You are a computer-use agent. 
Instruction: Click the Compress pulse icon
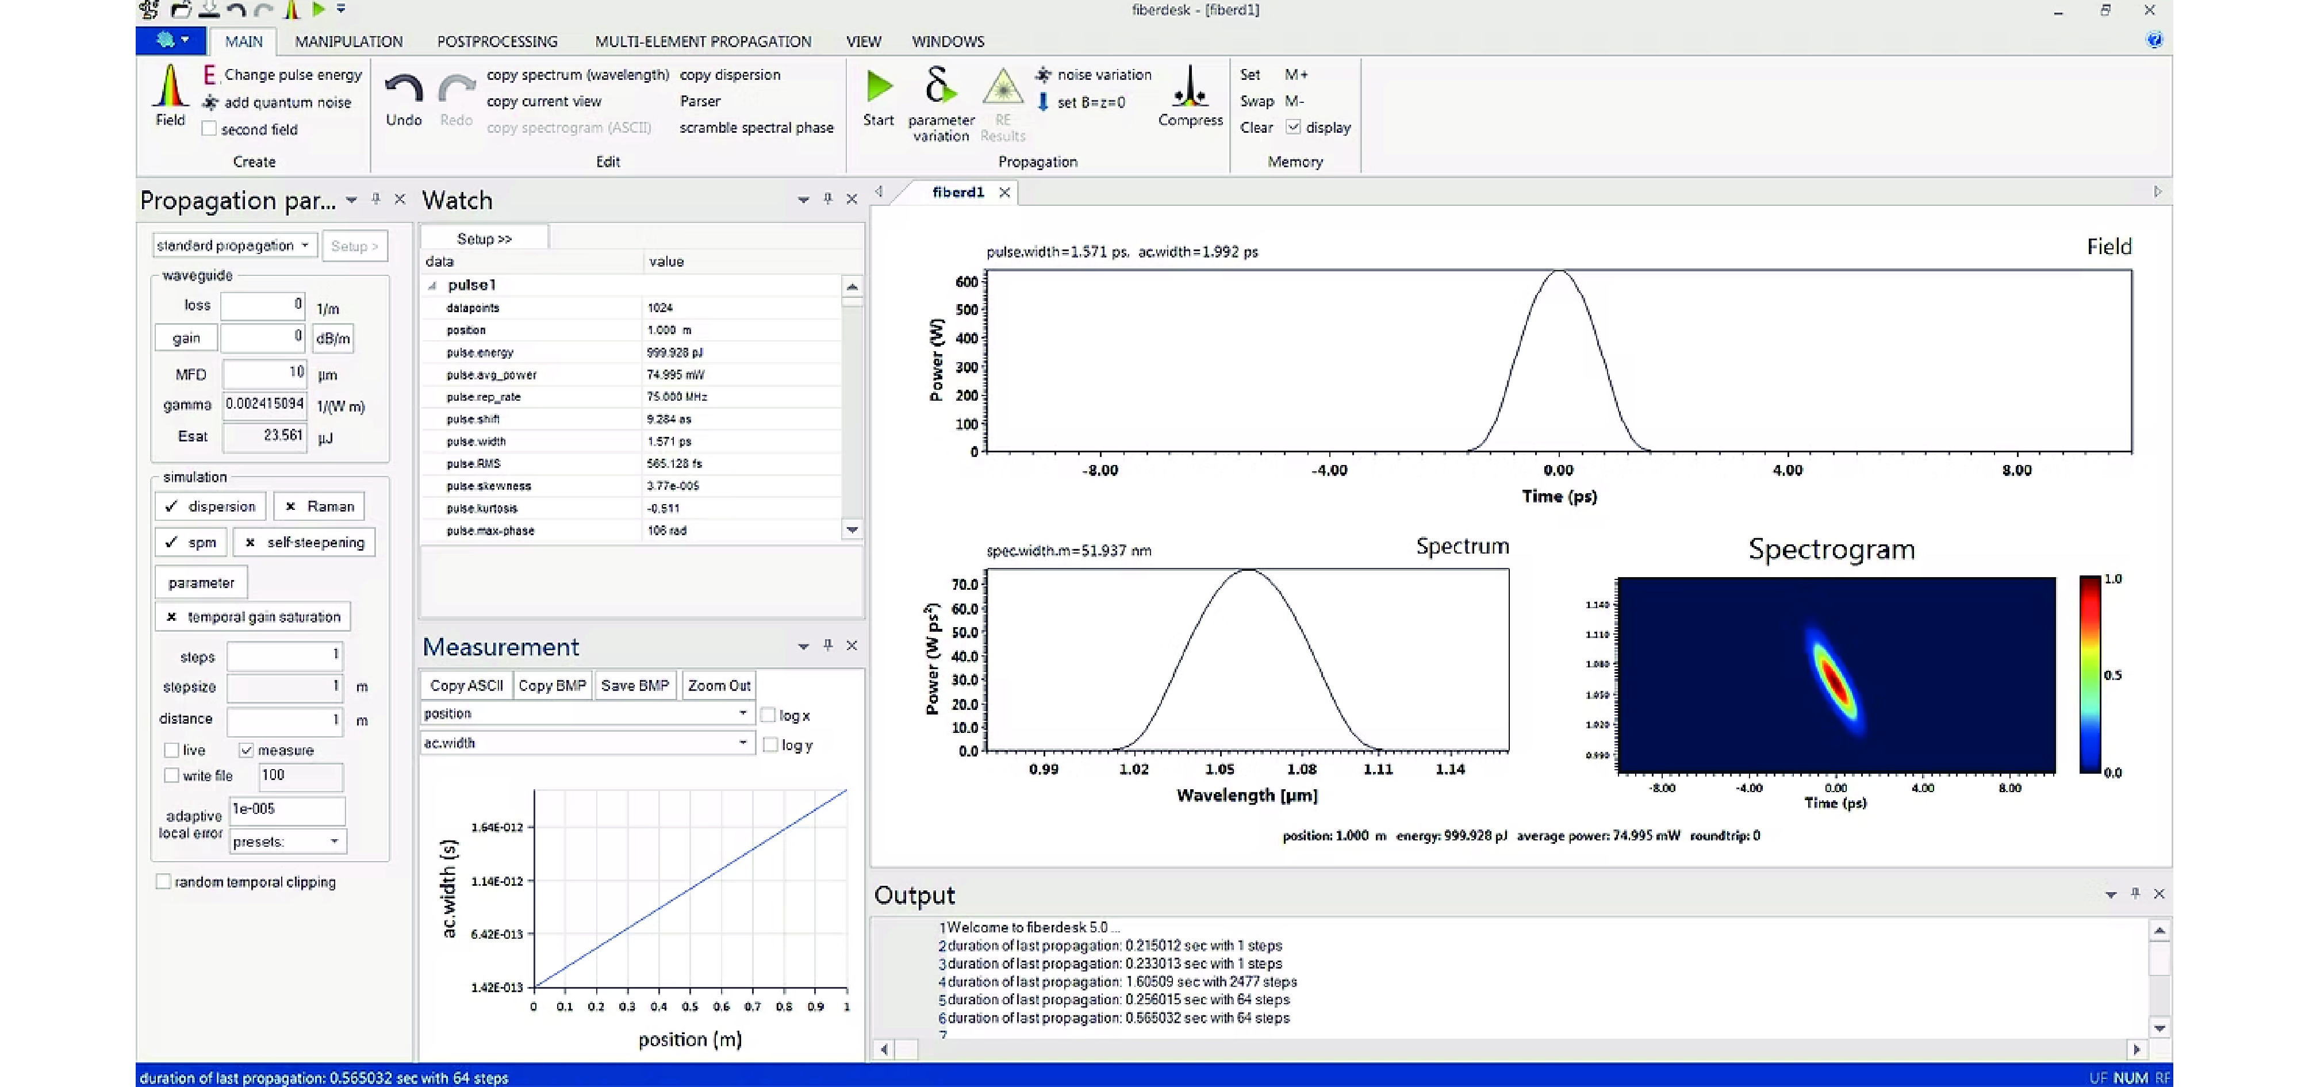click(1190, 87)
